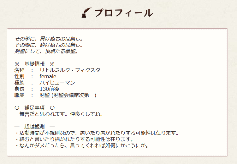Click the 補足事項 section header

click(x=34, y=108)
